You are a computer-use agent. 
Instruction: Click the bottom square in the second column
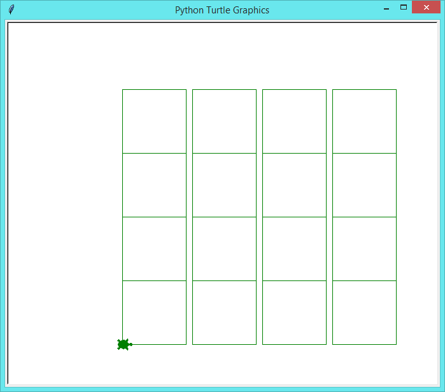224,312
